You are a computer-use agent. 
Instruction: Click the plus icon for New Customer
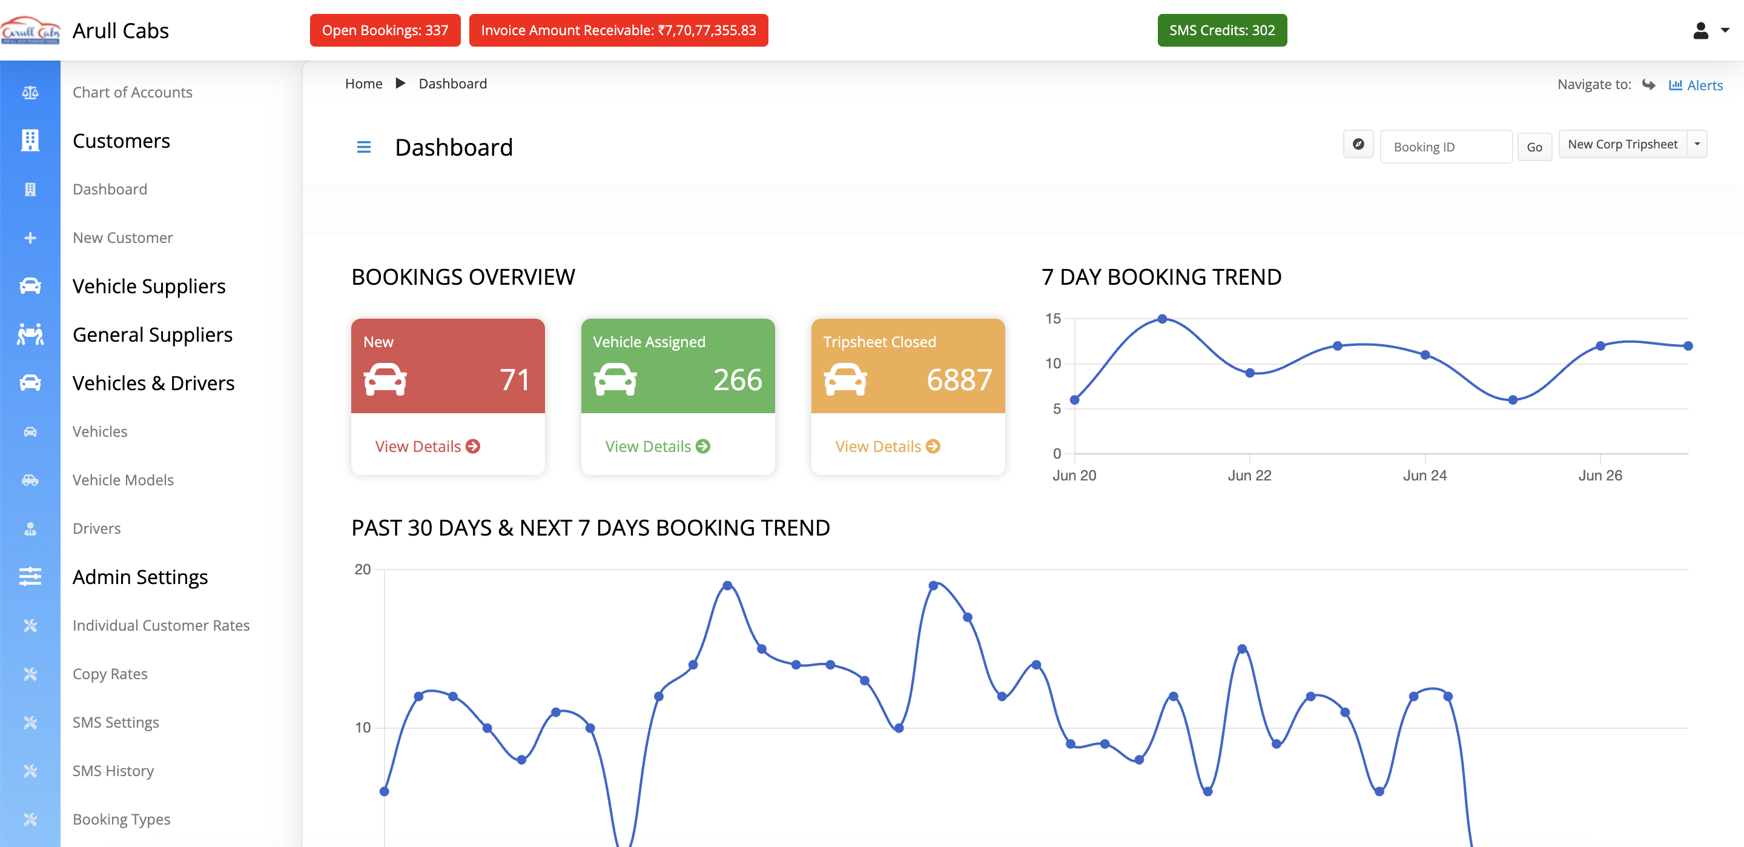30,238
